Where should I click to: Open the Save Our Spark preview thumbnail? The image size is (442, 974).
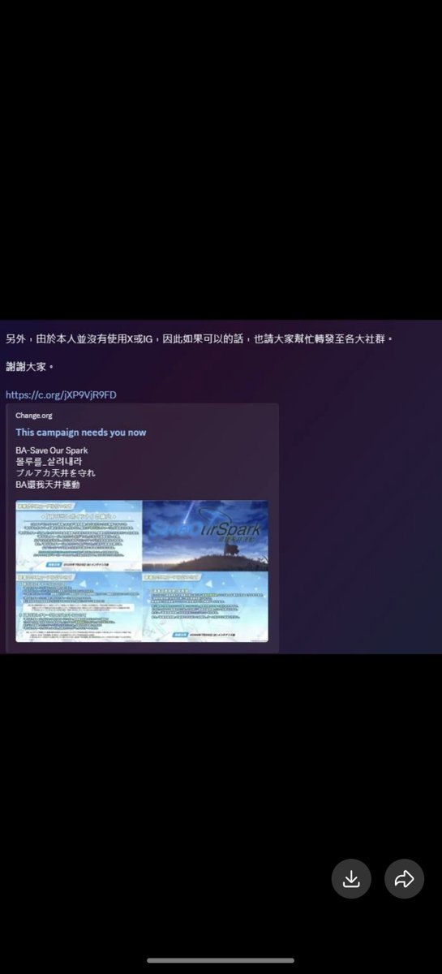[x=142, y=571]
